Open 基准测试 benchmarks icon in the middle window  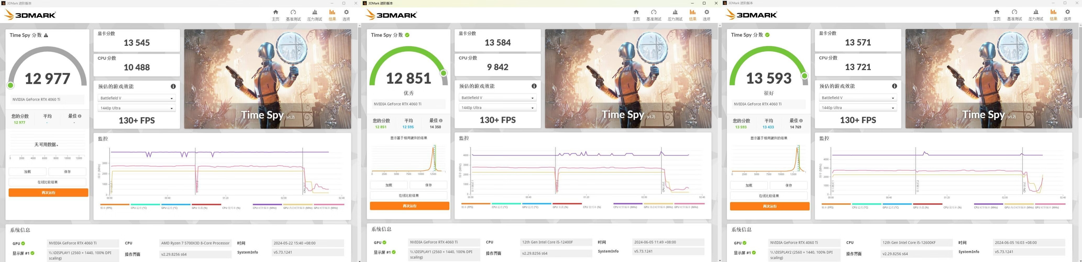click(654, 15)
